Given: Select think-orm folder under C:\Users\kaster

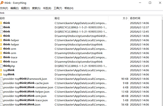Looking at the screenshot, I should [10, 49].
